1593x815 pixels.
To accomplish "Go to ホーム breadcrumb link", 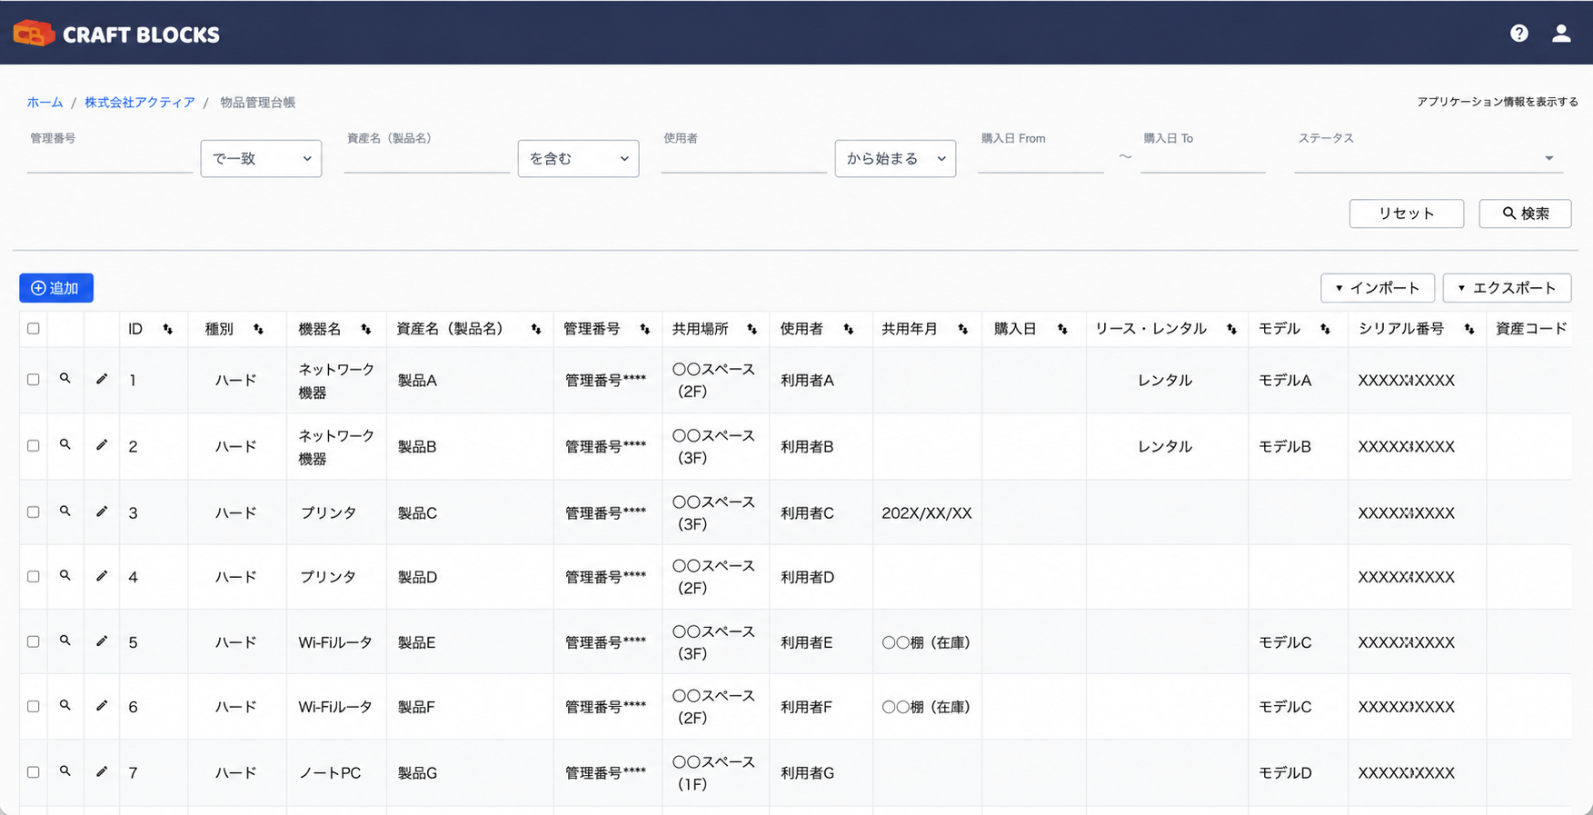I will point(45,103).
